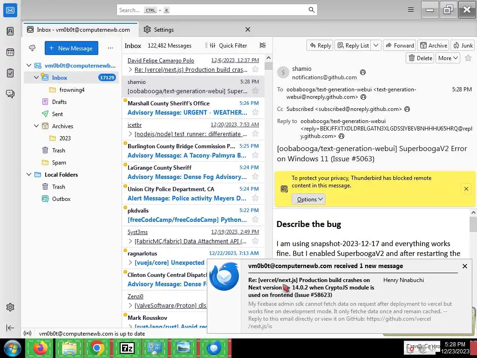Screen dimensions: 477x358
Task: Toggle the Quick Filter bar
Action: (x=228, y=45)
